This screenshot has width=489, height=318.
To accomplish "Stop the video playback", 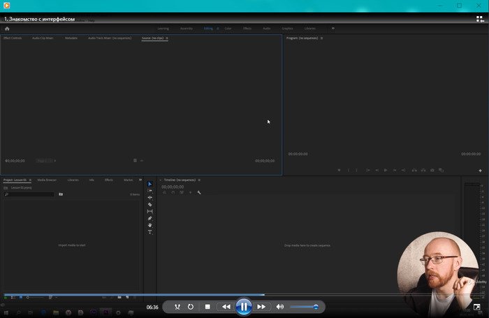I will point(207,307).
